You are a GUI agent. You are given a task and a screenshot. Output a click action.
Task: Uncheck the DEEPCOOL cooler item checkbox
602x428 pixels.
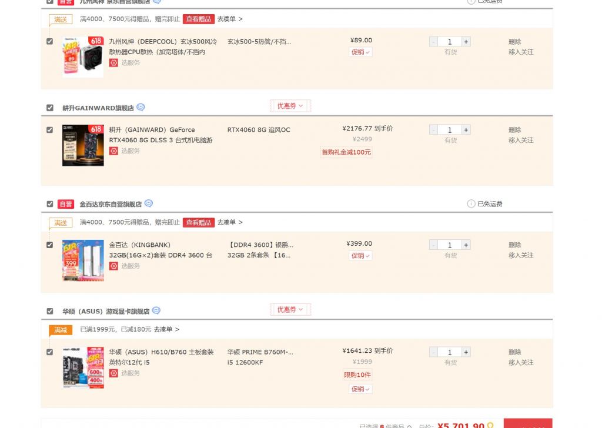(x=49, y=42)
